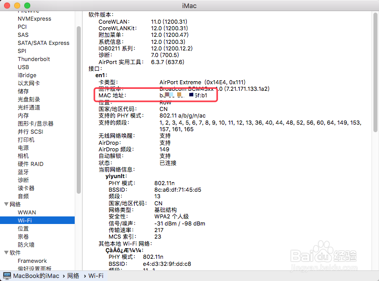Image resolution: width=379 pixels, height=281 pixels.
Task: Select 电源 in the sidebar
Action: point(23,148)
